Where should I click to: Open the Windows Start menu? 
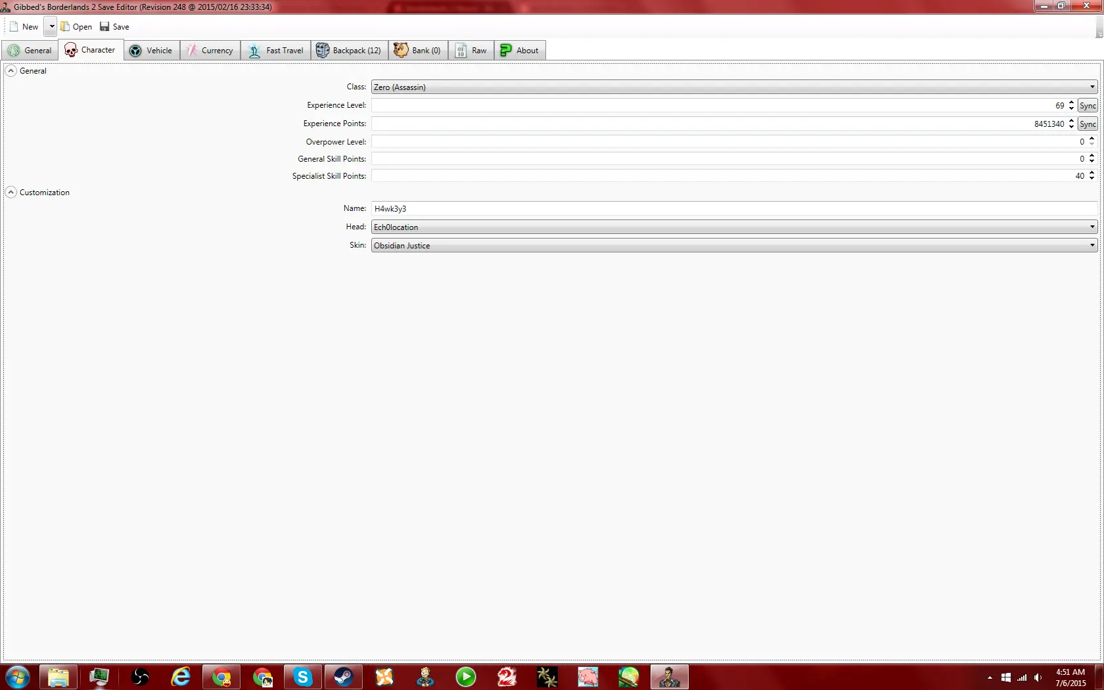pyautogui.click(x=18, y=677)
